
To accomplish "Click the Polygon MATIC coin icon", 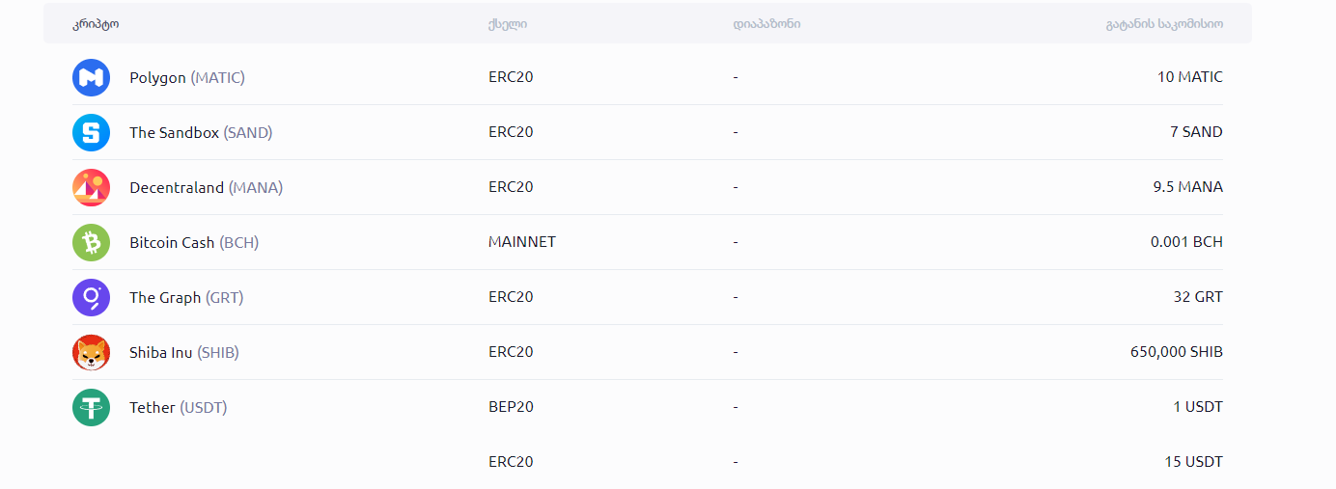I will (92, 77).
